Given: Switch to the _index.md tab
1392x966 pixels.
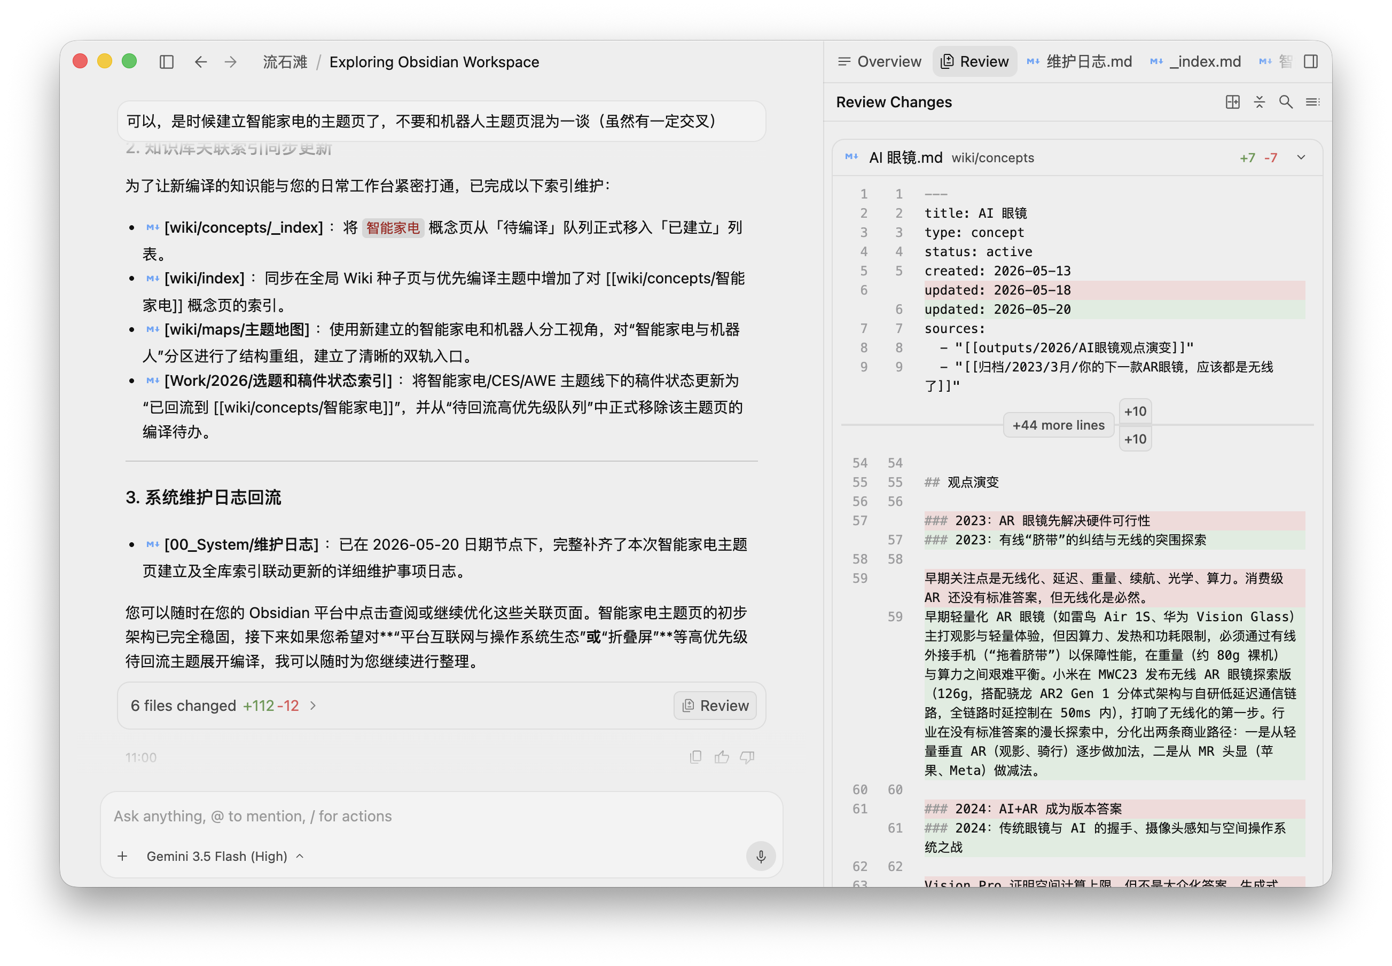Looking at the screenshot, I should point(1195,62).
